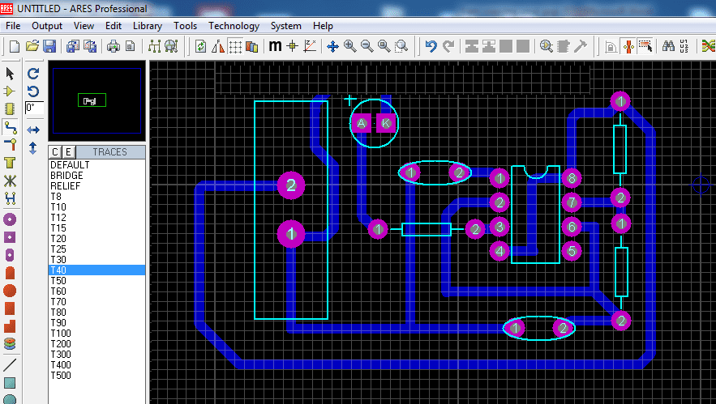
Task: Open the Technology menu
Action: [x=234, y=26]
